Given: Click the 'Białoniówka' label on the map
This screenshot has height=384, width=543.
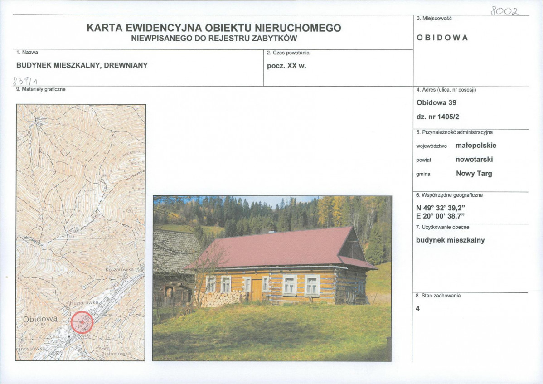Looking at the screenshot, I should click(x=116, y=354).
